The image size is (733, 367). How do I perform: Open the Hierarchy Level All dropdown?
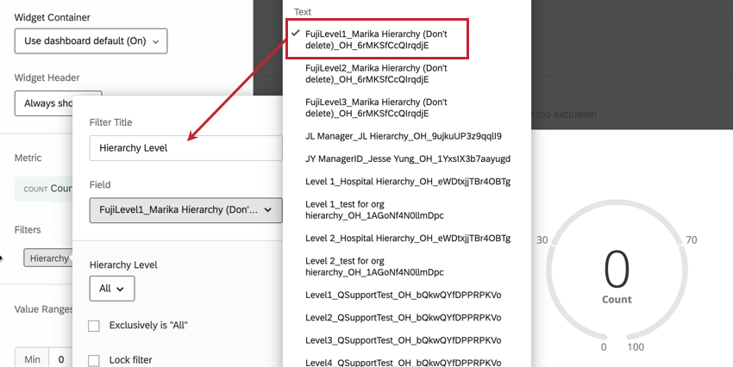pyautogui.click(x=112, y=289)
